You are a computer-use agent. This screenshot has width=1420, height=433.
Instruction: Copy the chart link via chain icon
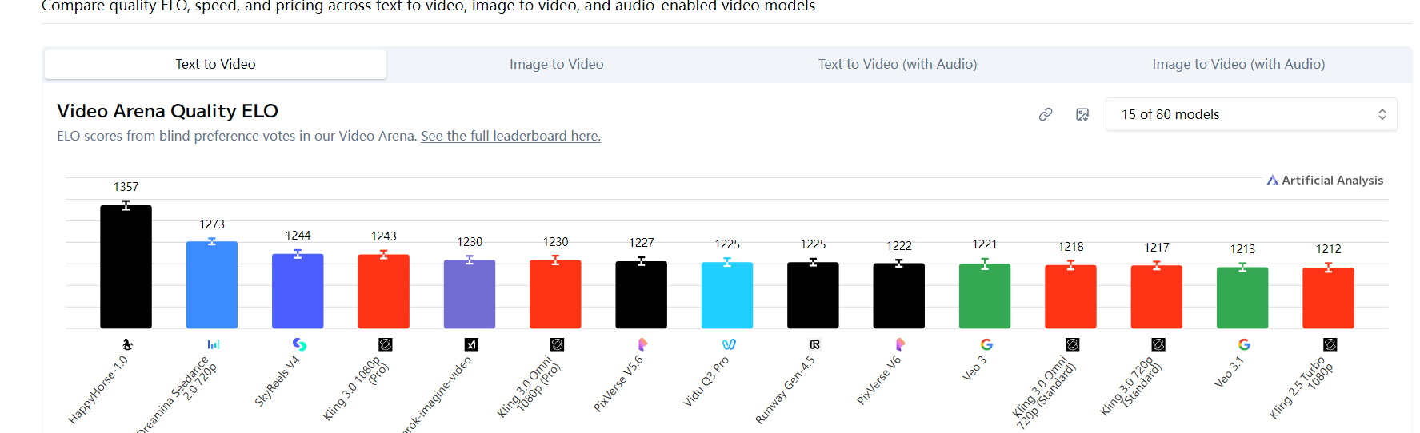point(1045,114)
